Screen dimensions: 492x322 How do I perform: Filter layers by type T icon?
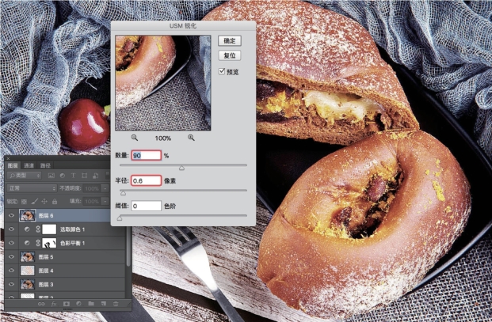(x=73, y=176)
